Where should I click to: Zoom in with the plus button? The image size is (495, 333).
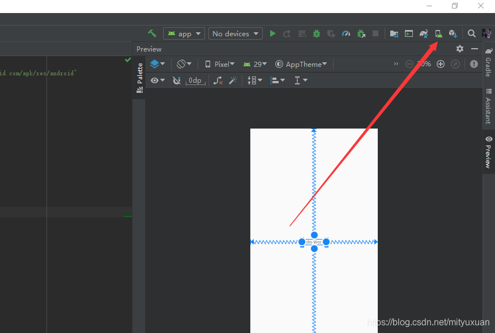coord(441,64)
